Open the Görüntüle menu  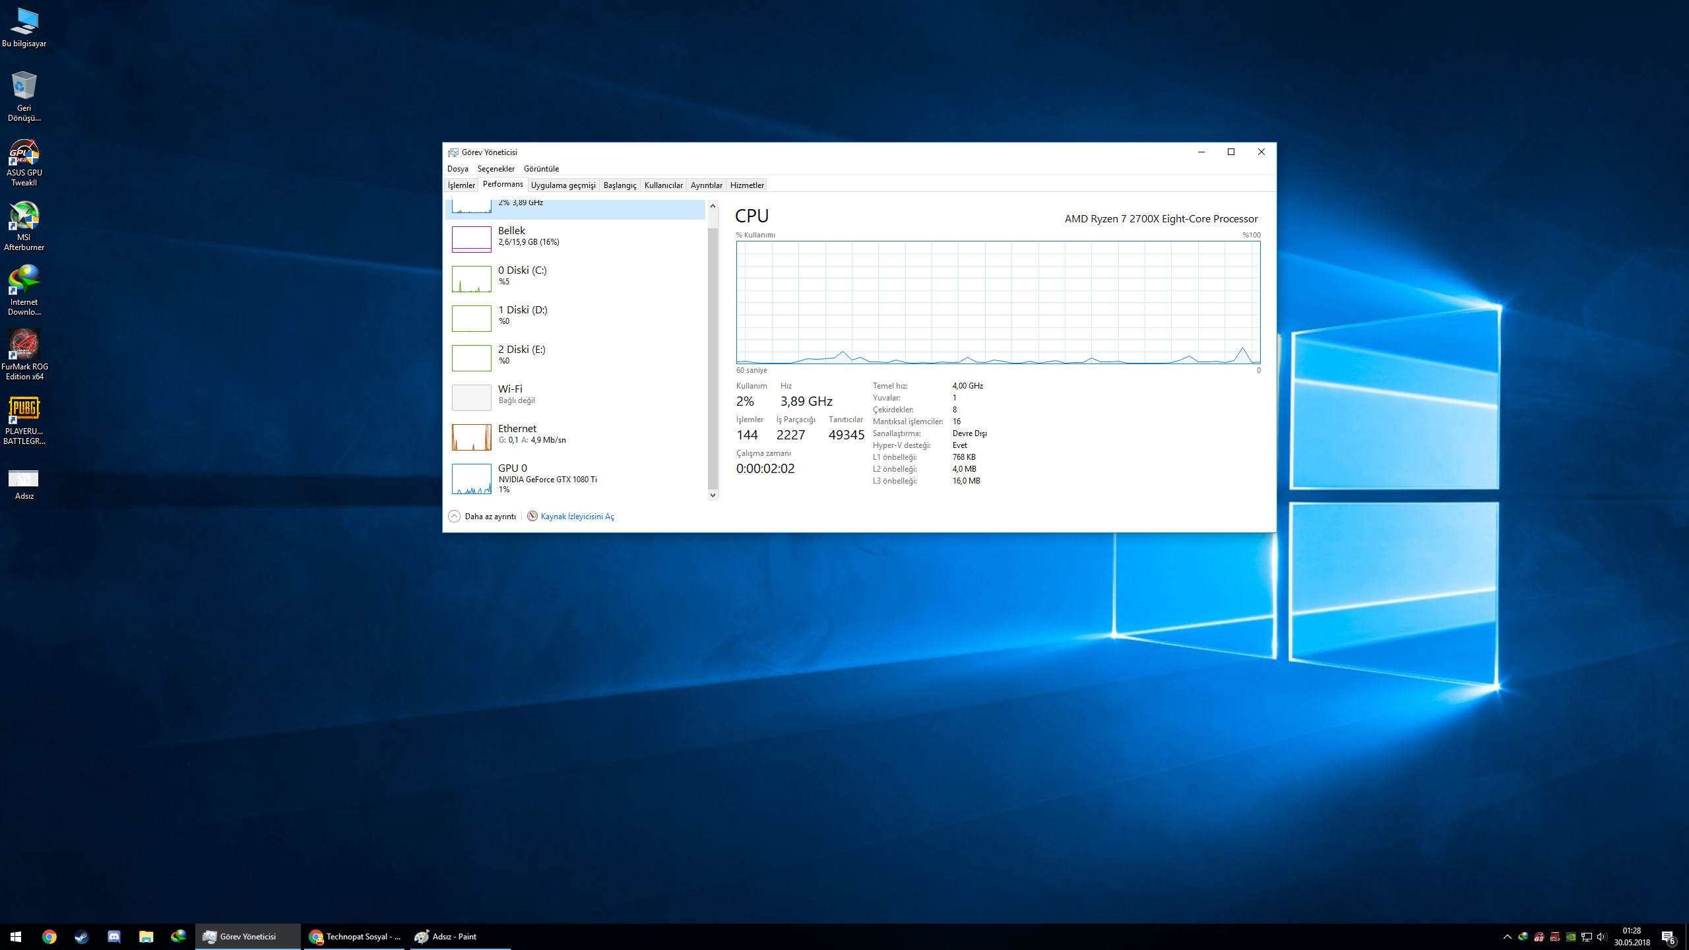pyautogui.click(x=541, y=169)
